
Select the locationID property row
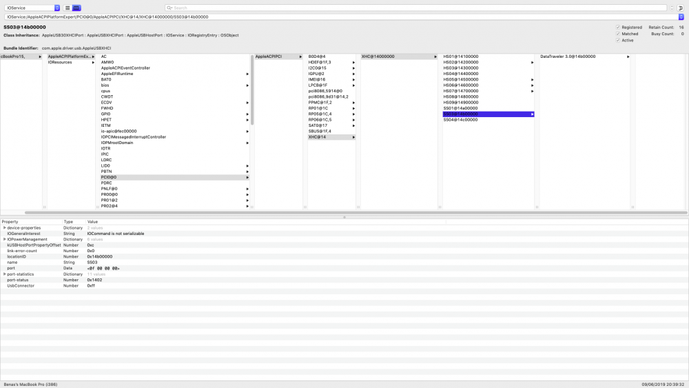(x=344, y=256)
